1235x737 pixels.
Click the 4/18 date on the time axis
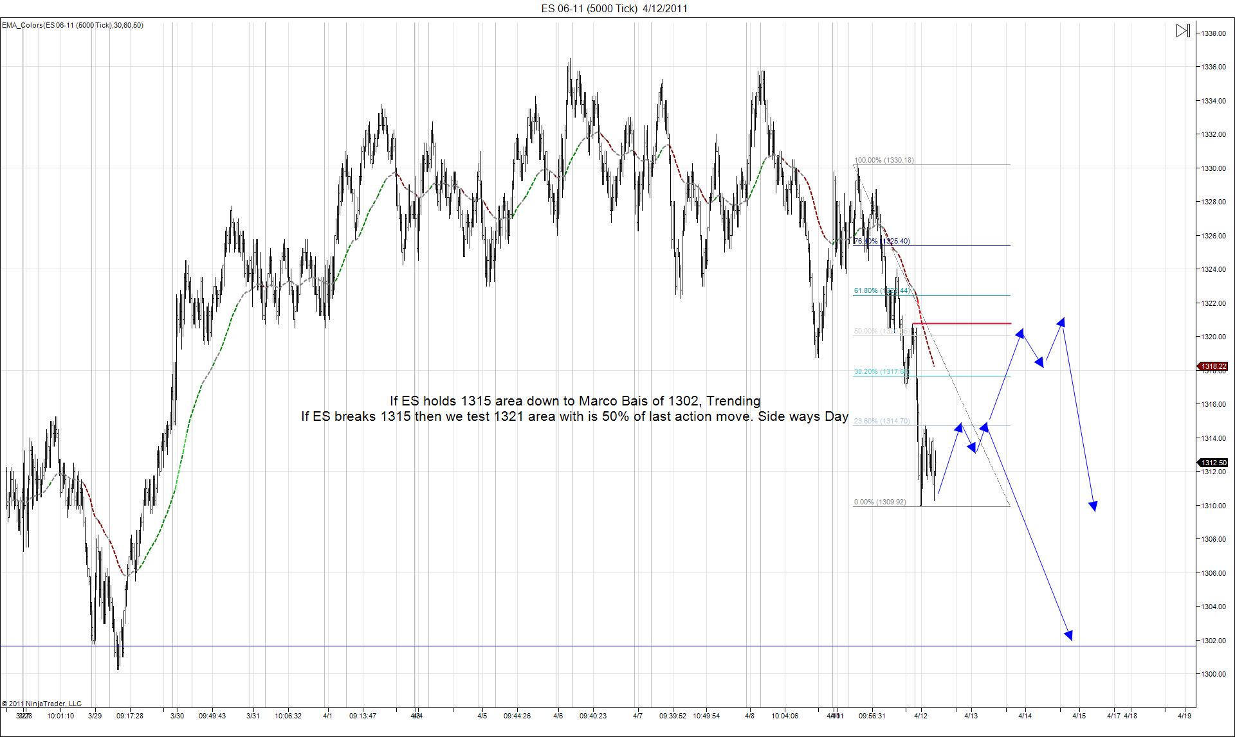pyautogui.click(x=1130, y=715)
